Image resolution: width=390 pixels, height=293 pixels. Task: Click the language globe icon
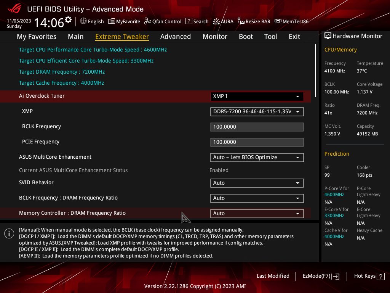coord(83,21)
